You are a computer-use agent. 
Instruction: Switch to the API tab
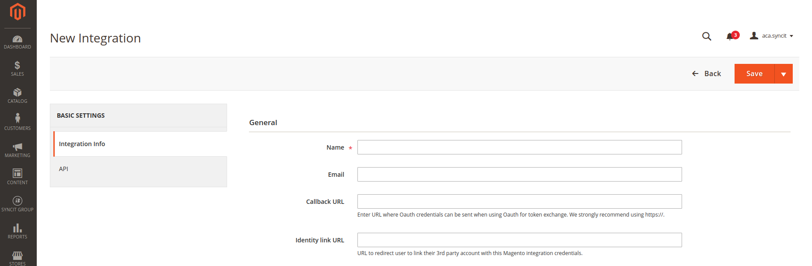(64, 169)
